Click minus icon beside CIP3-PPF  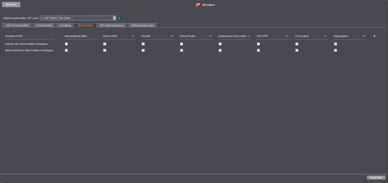pyautogui.click(x=287, y=36)
